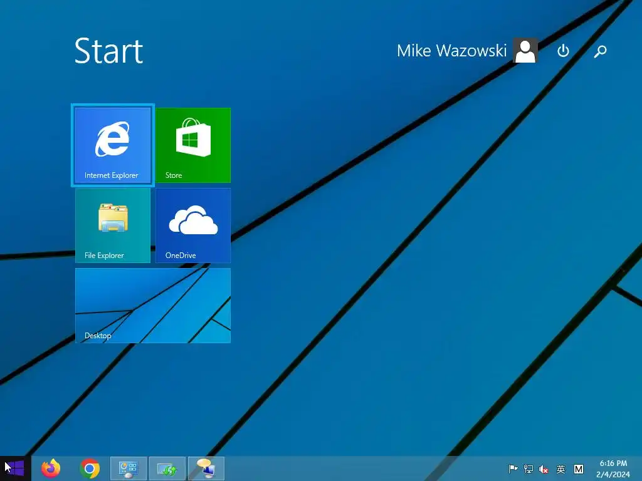Viewport: 642px width, 481px height.
Task: Open the search magnifier icon
Action: pyautogui.click(x=600, y=51)
